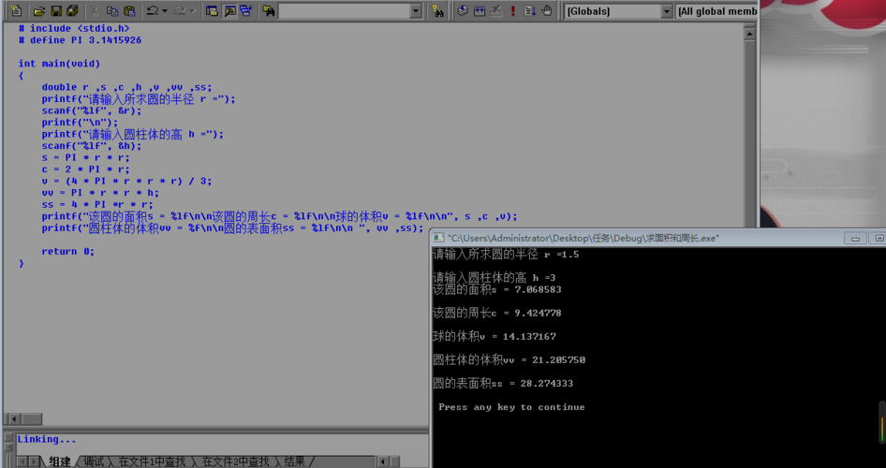886x468 pixels.
Task: Close the output pane with small X
Action: (8, 437)
